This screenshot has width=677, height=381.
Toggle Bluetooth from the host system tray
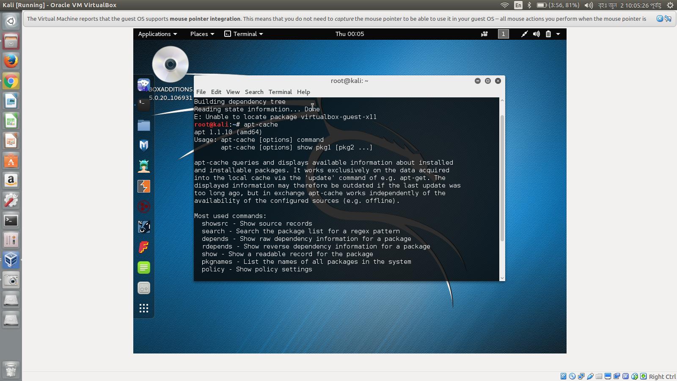[x=529, y=6]
